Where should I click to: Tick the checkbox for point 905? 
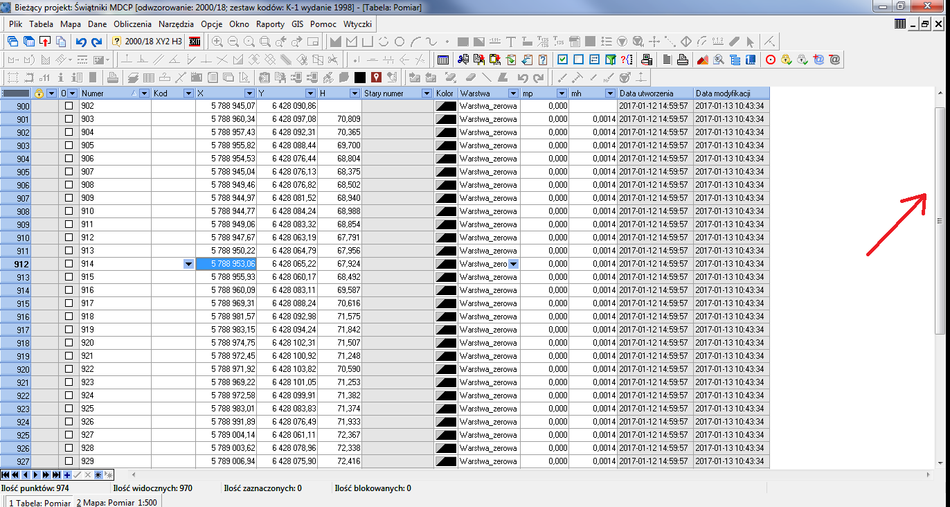[x=69, y=145]
